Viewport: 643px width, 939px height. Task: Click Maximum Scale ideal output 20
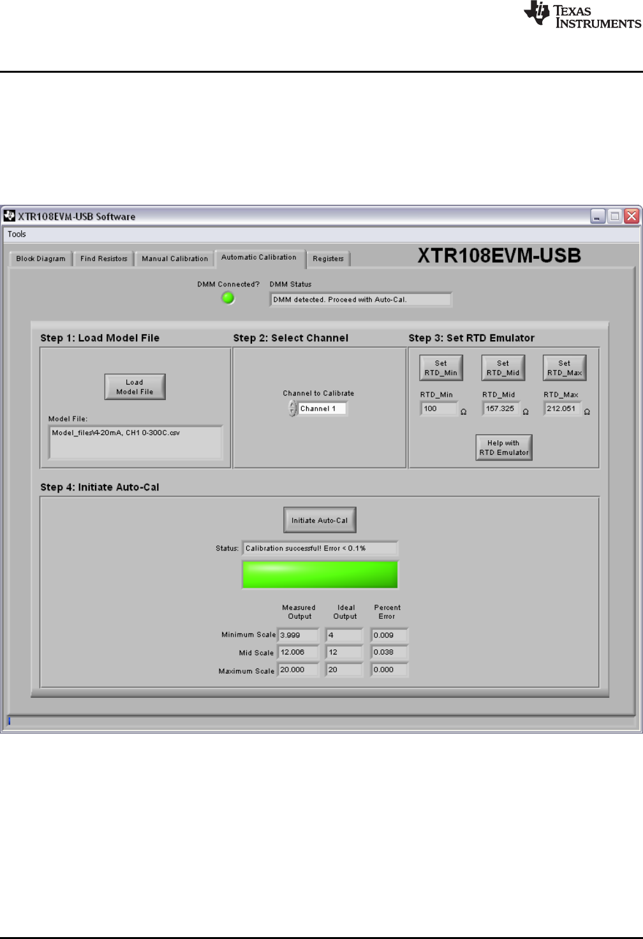[344, 669]
